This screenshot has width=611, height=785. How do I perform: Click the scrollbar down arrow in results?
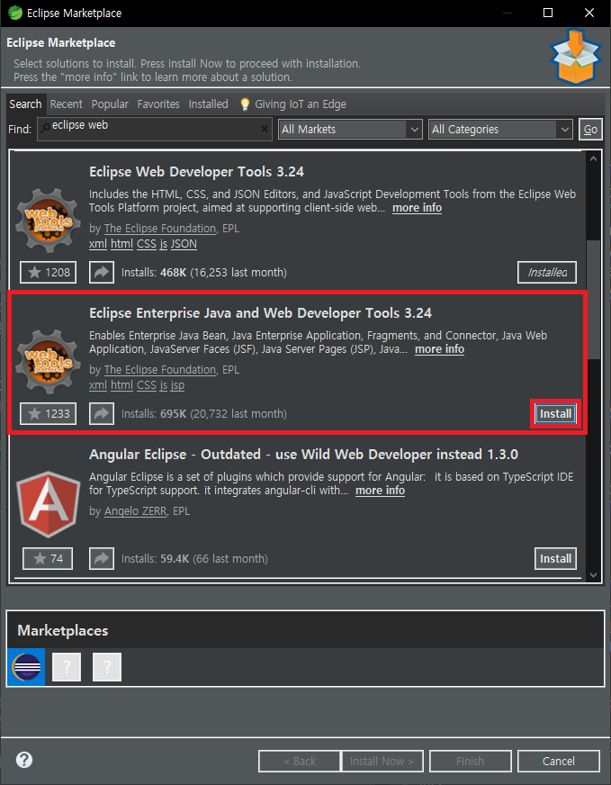[594, 574]
